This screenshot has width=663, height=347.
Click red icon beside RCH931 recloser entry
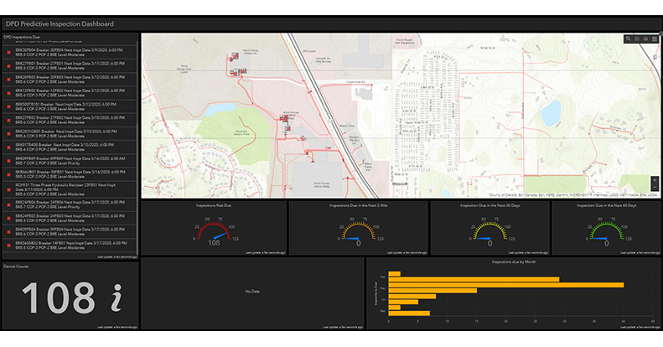click(9, 189)
